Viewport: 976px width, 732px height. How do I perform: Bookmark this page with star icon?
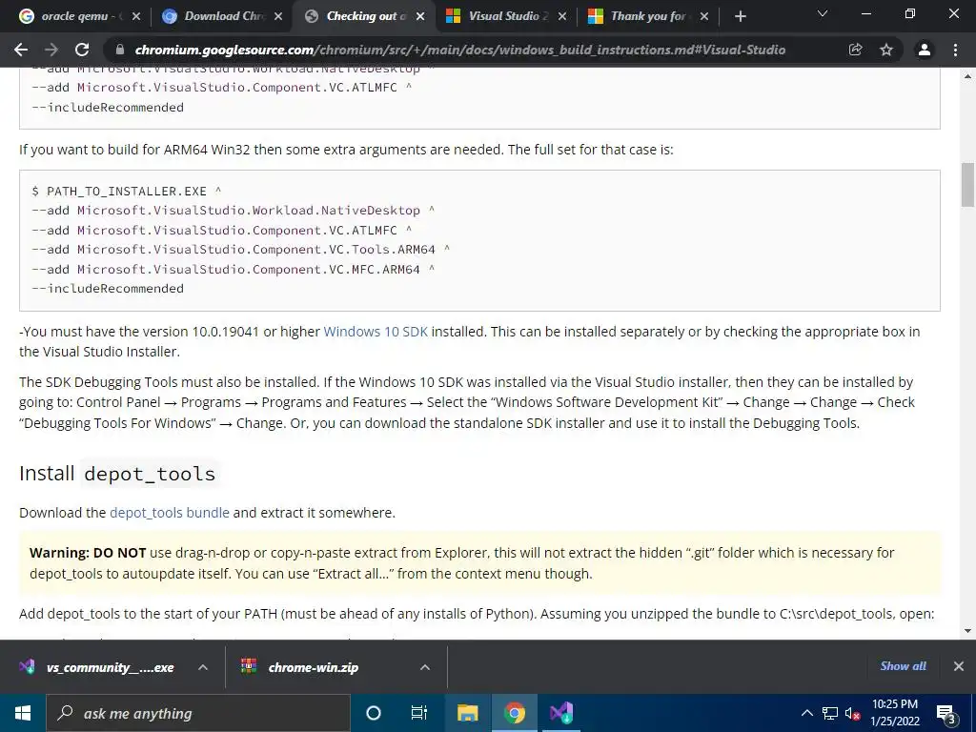[x=886, y=50]
